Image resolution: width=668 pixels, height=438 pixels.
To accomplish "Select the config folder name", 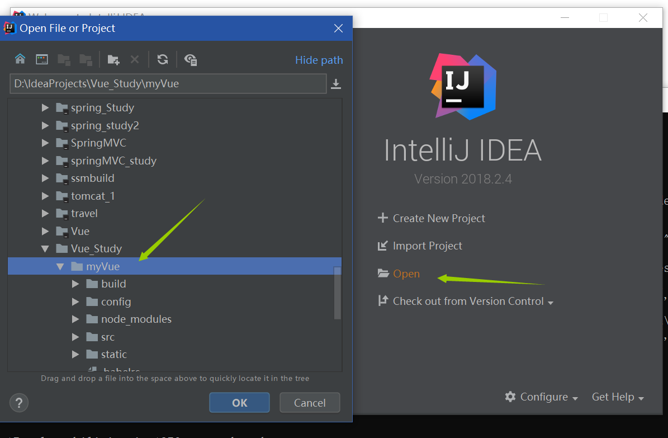I will click(x=116, y=302).
